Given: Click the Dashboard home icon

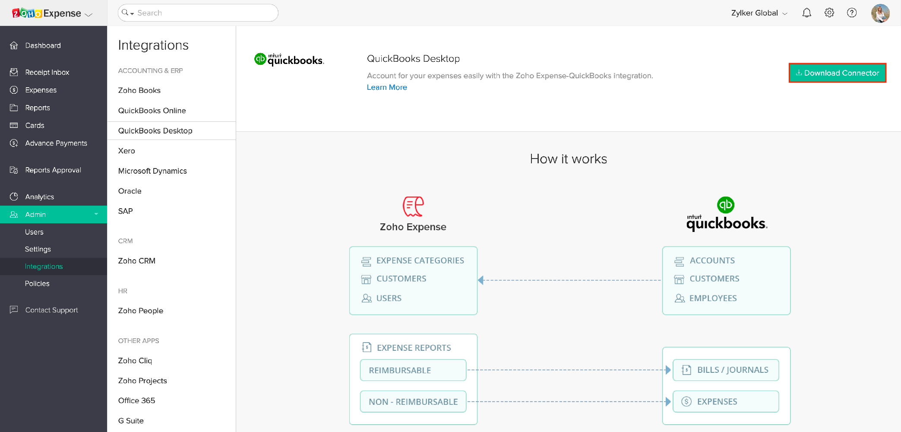Looking at the screenshot, I should point(14,45).
